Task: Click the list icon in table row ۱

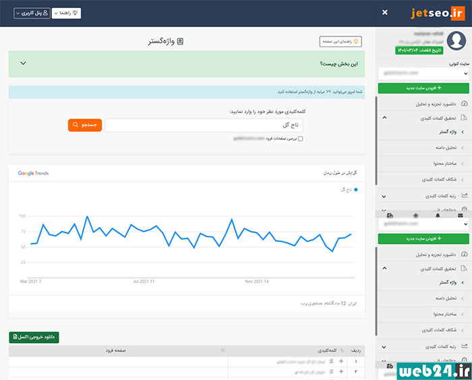Action: (x=331, y=361)
